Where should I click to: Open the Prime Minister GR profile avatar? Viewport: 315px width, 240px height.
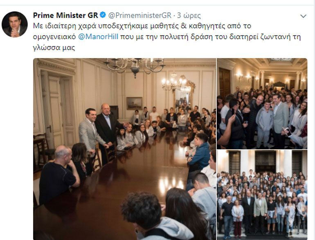[15, 24]
